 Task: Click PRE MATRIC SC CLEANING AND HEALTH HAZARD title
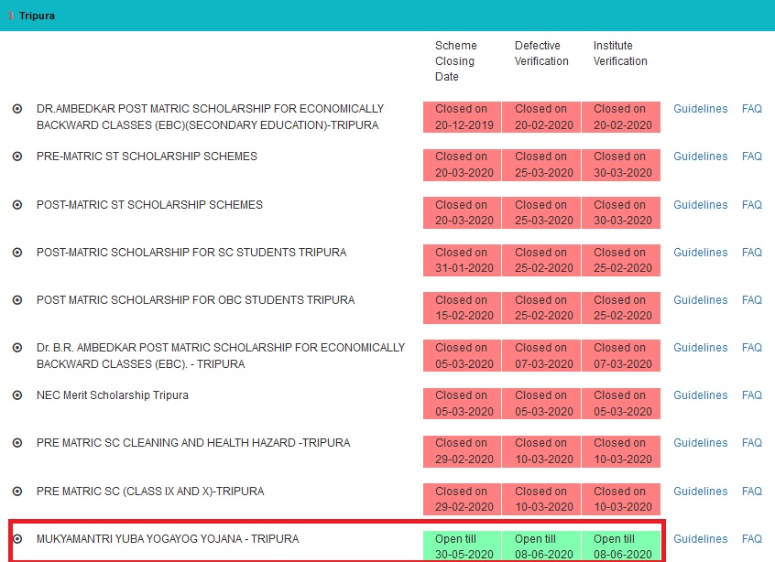coord(193,443)
